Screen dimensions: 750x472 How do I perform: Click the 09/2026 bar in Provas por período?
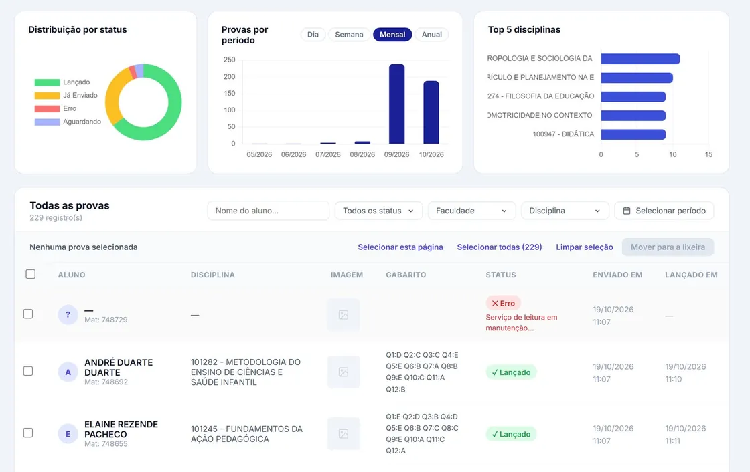[x=396, y=104]
